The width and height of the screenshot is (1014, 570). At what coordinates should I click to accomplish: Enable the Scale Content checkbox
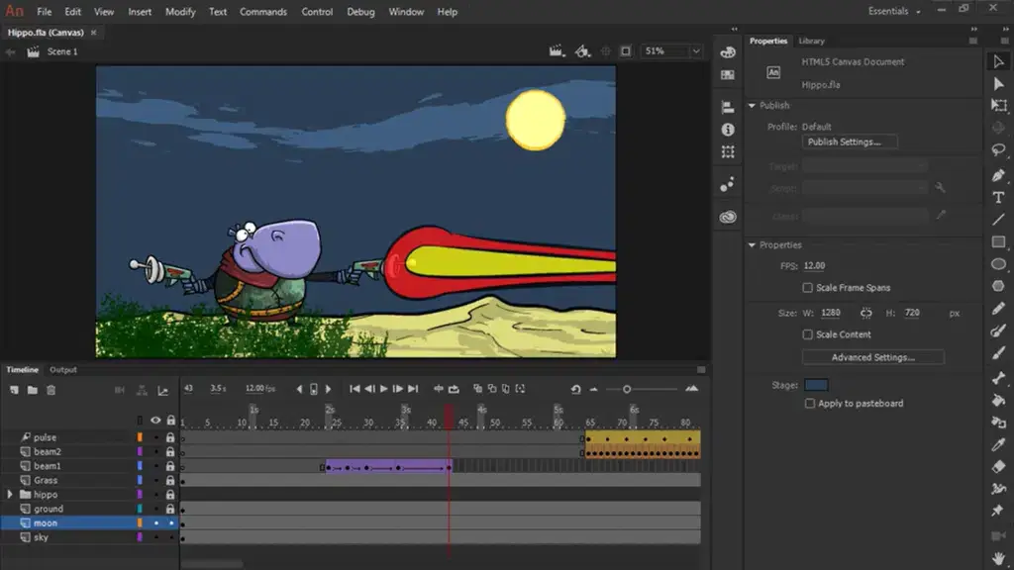[808, 334]
